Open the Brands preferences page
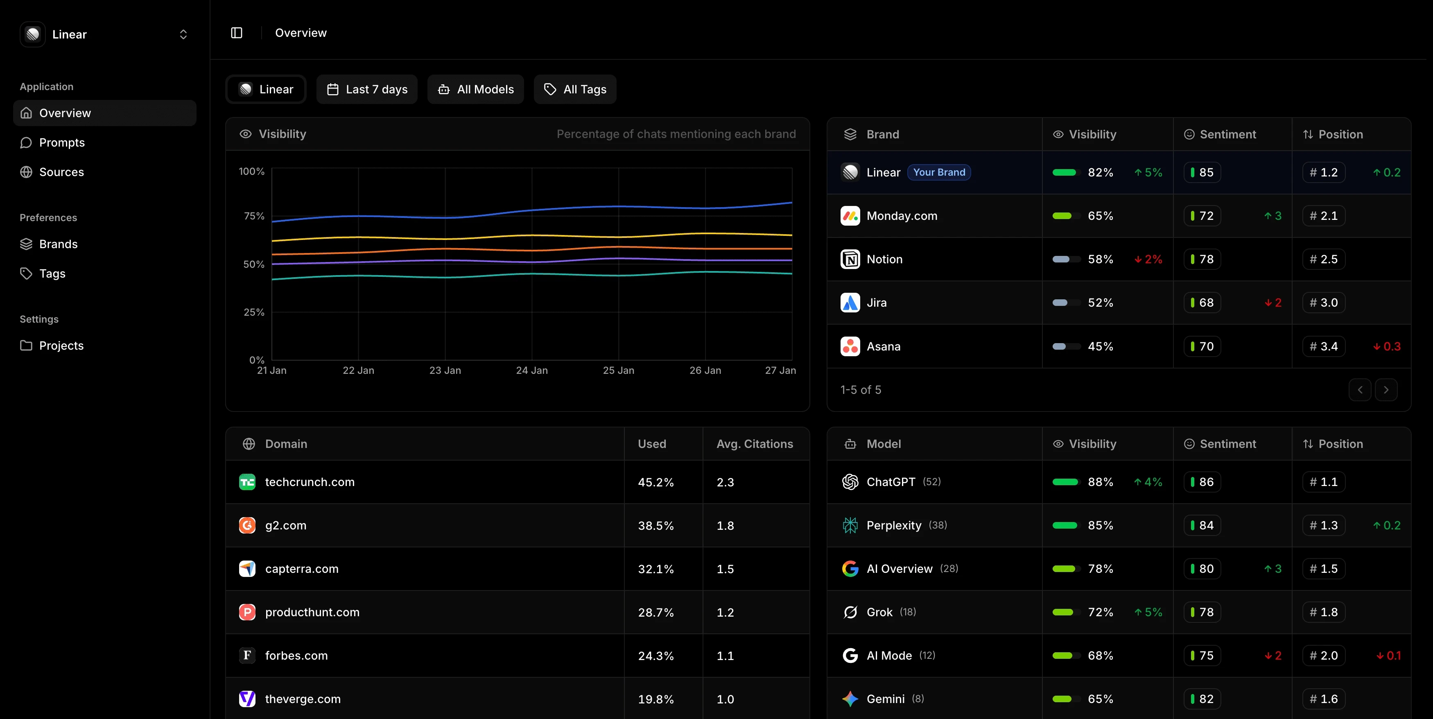The height and width of the screenshot is (719, 1433). [x=58, y=244]
